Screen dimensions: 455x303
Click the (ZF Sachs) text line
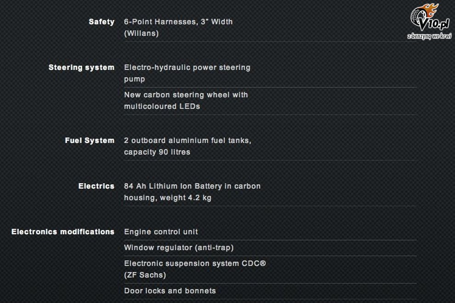click(x=145, y=275)
